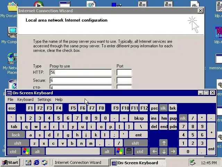Open the Help menu
Screen dimensions: 222x167
tap(59, 100)
